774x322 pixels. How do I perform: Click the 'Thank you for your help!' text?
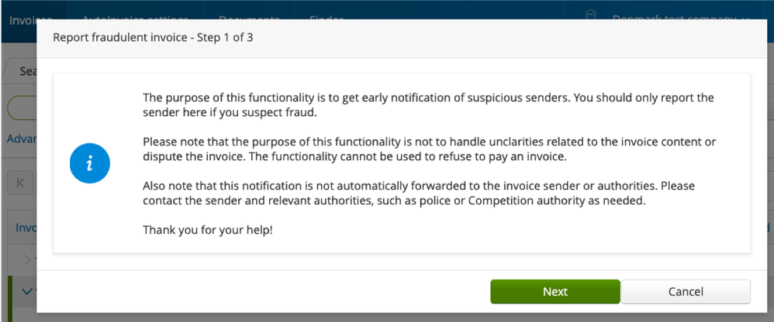point(208,231)
